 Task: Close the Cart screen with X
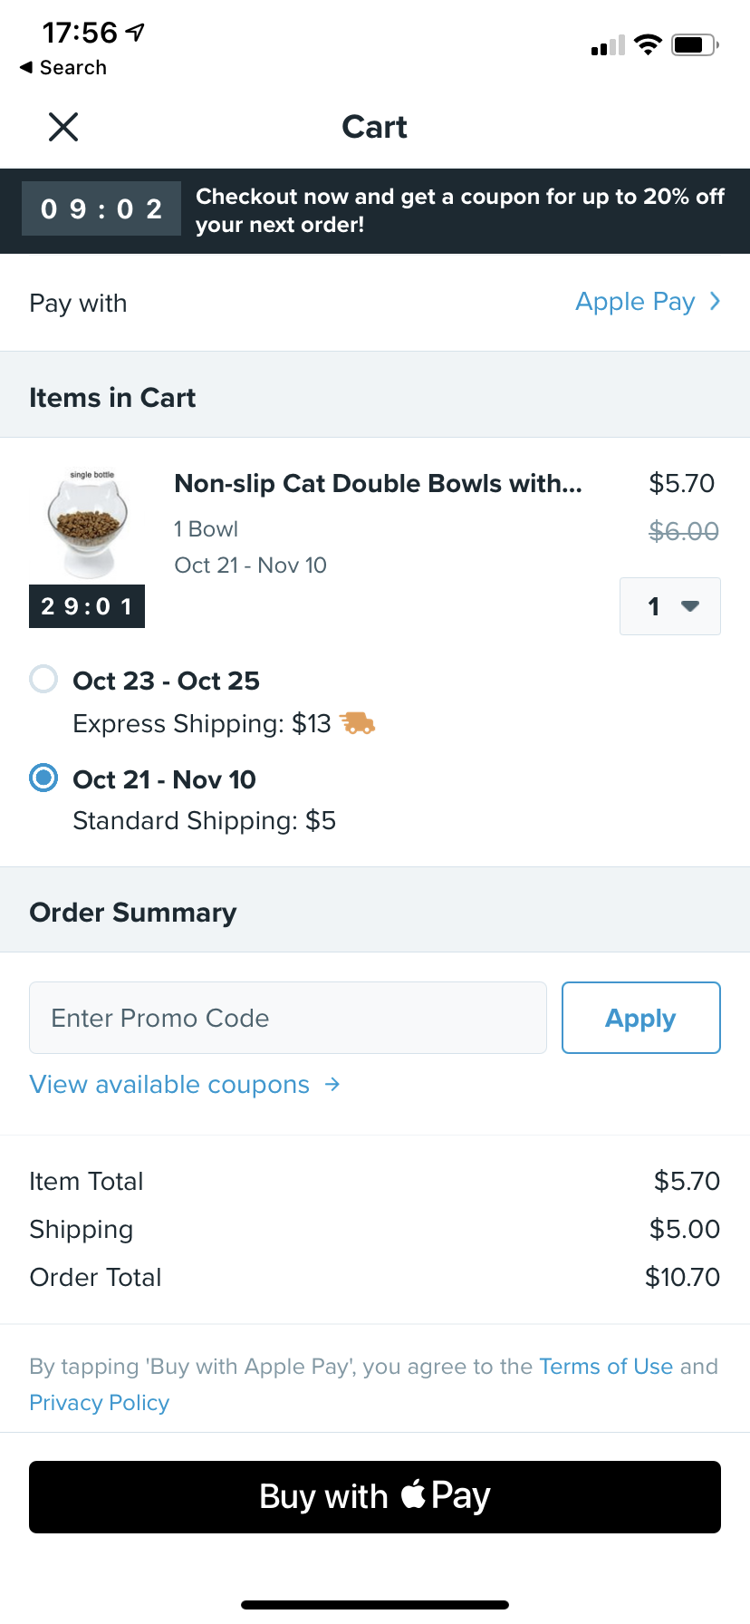pos(63,127)
